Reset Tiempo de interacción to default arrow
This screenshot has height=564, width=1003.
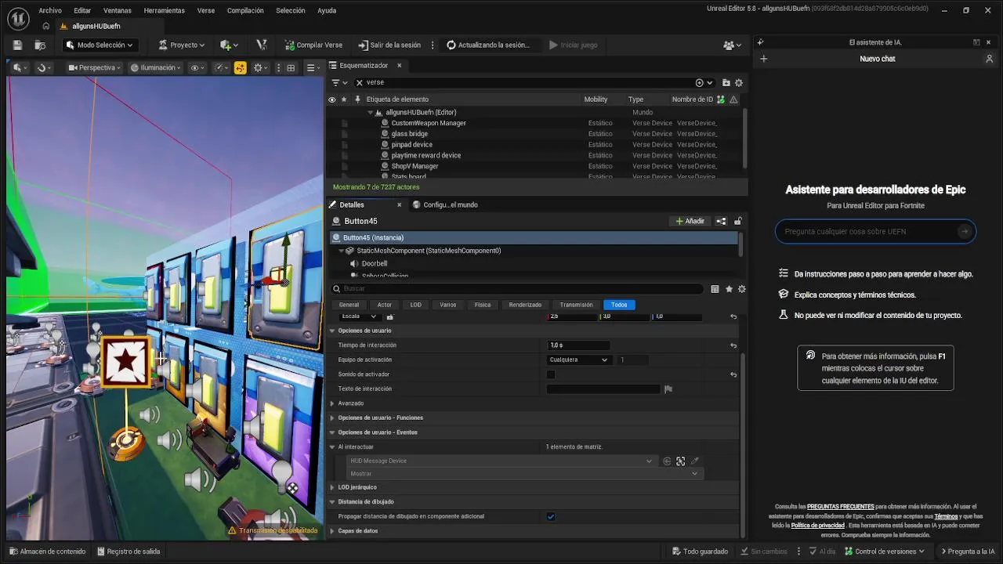coord(733,345)
